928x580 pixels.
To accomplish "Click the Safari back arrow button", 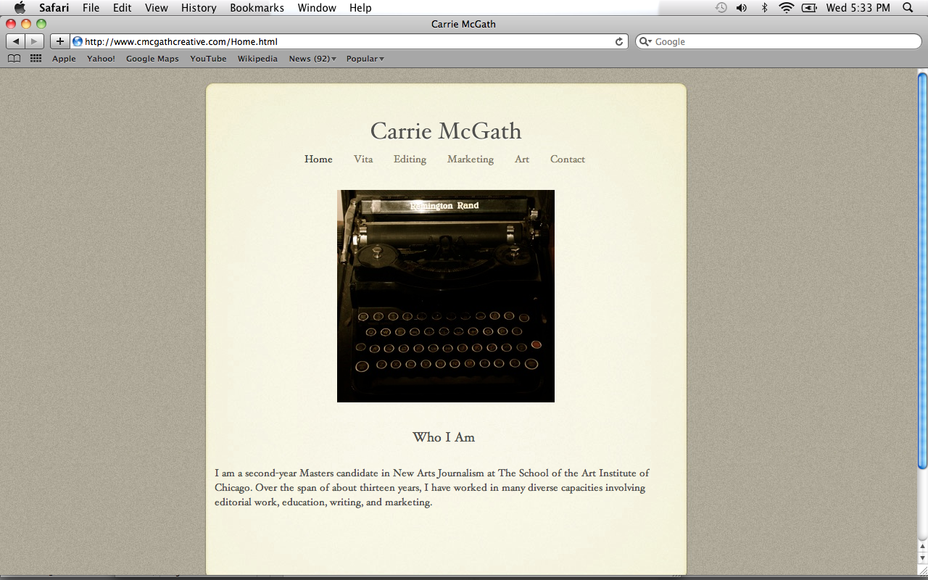I will 16,41.
